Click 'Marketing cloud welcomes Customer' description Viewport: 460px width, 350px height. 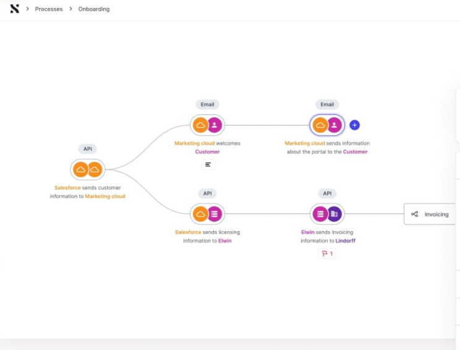(x=207, y=147)
